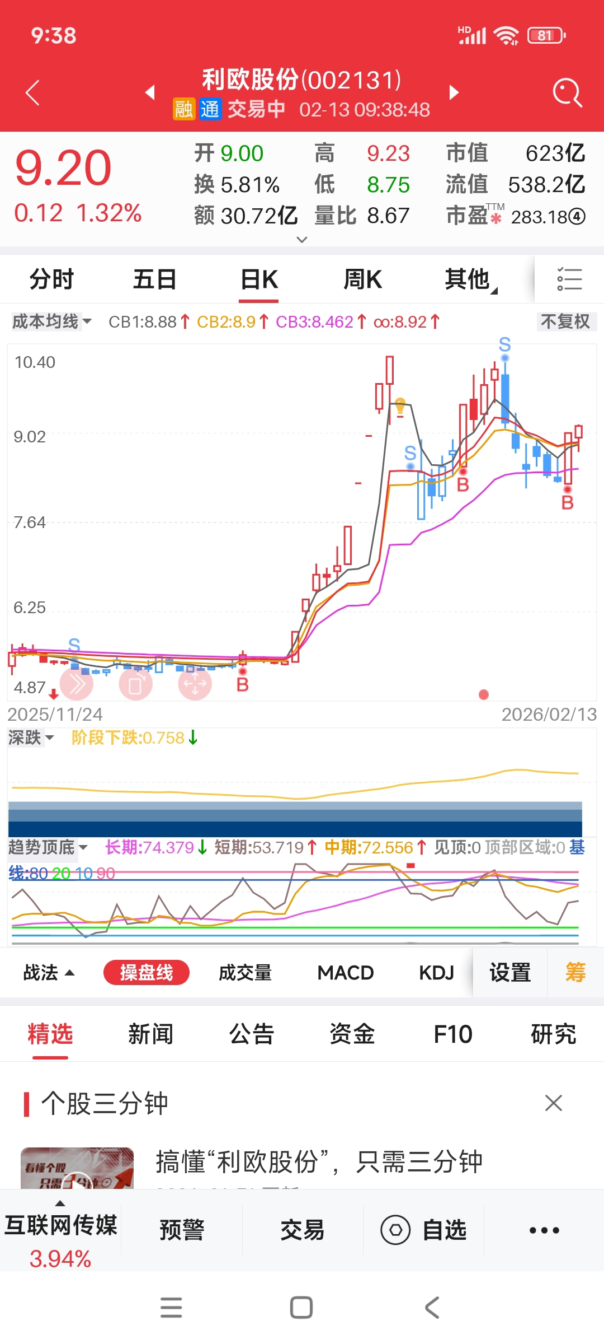Open the F10 company info tab
Viewport: 604px width, 1344px height.
coord(453,1034)
